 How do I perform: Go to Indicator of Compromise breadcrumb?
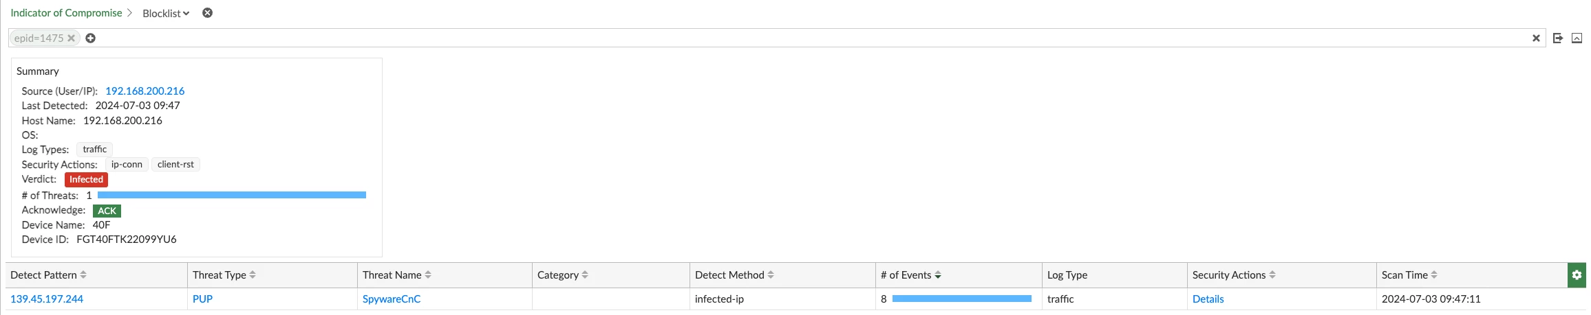point(66,13)
